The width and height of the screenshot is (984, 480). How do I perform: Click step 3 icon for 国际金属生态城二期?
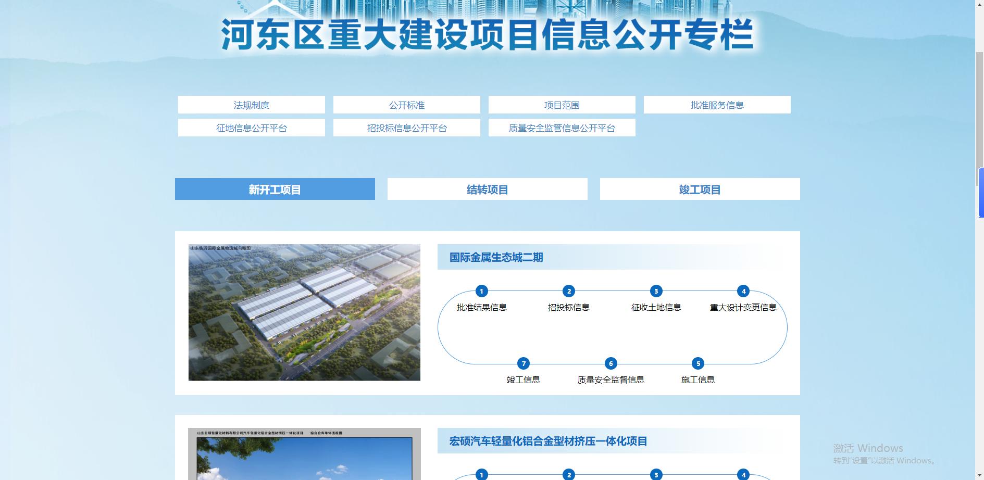[656, 291]
